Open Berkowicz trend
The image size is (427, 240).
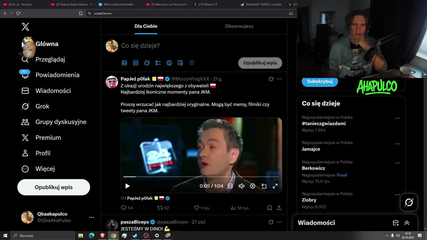click(313, 168)
